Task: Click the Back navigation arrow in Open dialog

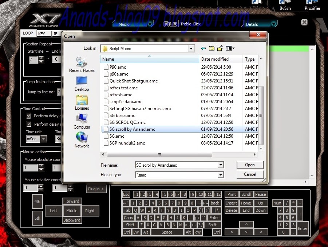Action: coord(203,48)
